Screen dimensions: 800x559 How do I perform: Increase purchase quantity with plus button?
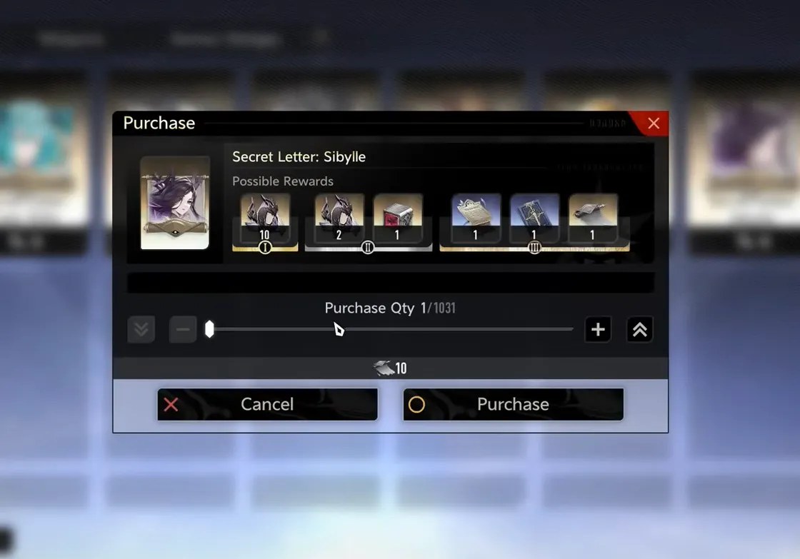click(598, 330)
